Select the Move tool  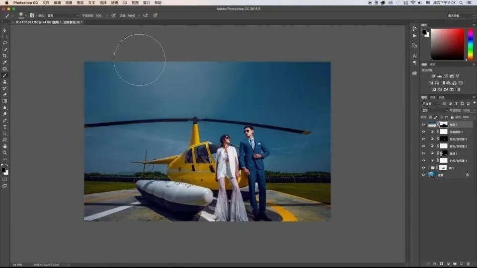(x=5, y=30)
